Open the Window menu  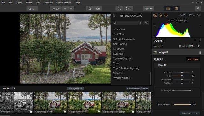[x=48, y=3]
